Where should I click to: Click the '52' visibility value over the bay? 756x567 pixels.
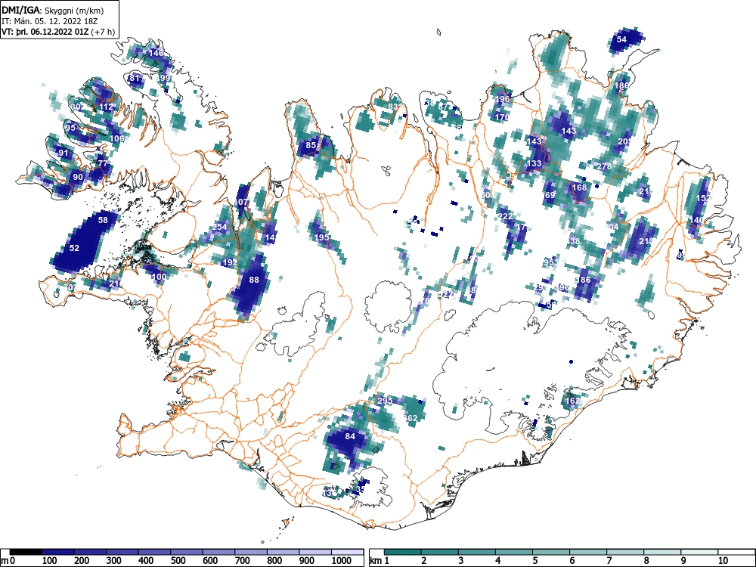(x=74, y=248)
